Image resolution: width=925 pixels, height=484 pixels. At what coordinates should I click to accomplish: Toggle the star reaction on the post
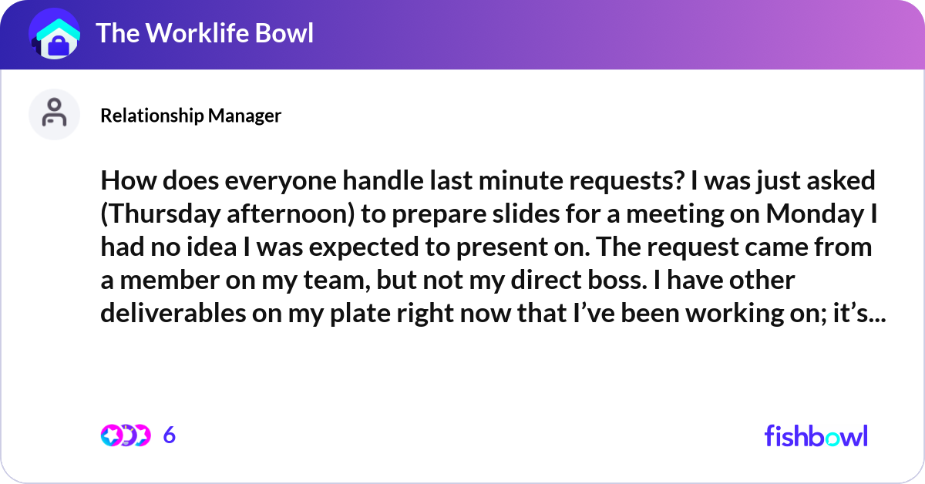112,435
